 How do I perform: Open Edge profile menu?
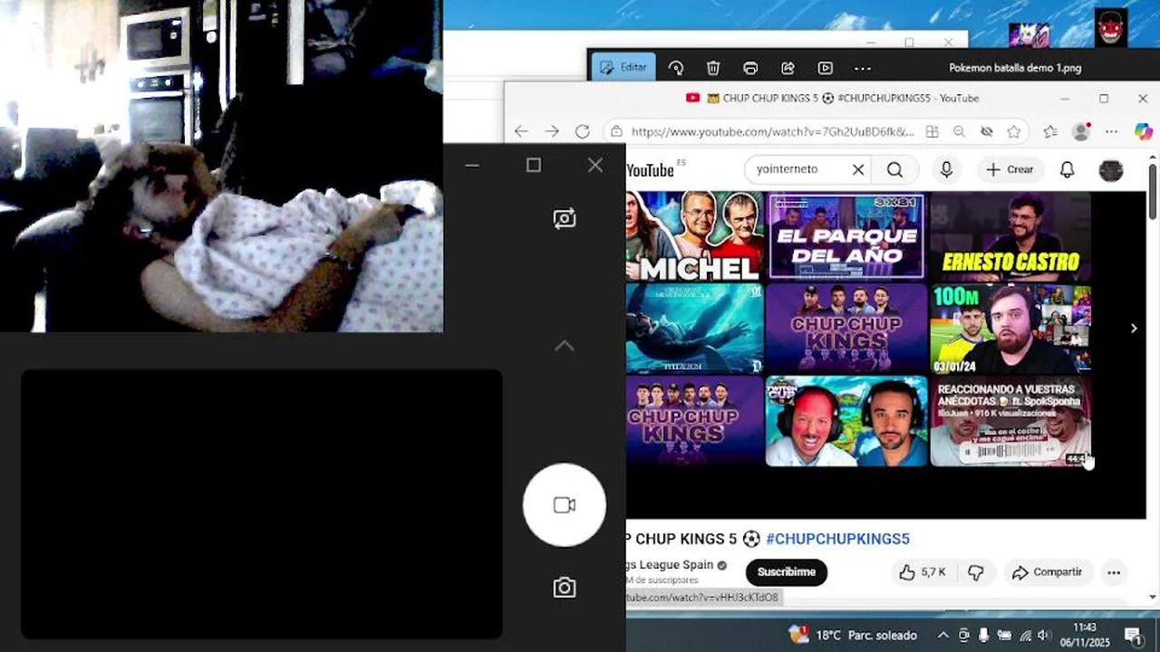pos(1081,131)
